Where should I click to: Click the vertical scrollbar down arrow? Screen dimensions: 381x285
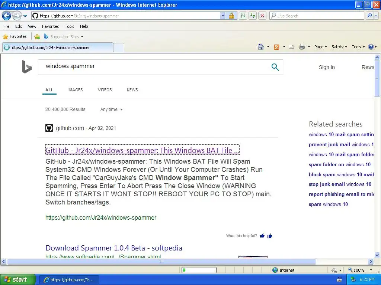pyautogui.click(x=377, y=255)
